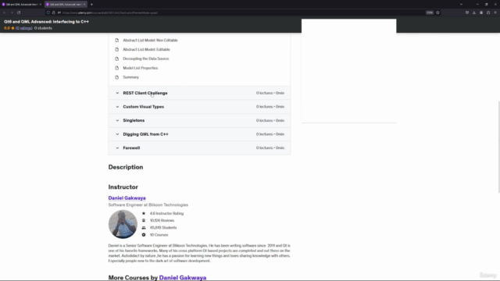Image resolution: width=500 pixels, height=281 pixels.
Task: Click the padlock site security icon
Action: (54, 12)
